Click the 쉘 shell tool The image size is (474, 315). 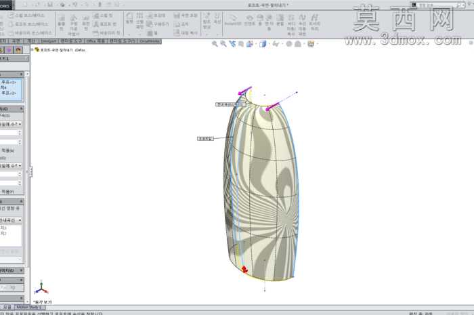point(152,33)
